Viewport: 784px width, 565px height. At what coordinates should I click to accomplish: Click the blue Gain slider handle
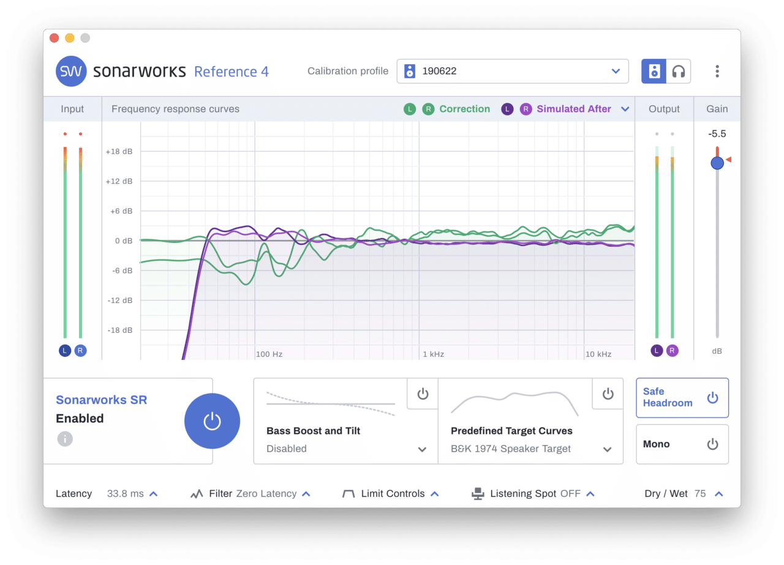(717, 163)
